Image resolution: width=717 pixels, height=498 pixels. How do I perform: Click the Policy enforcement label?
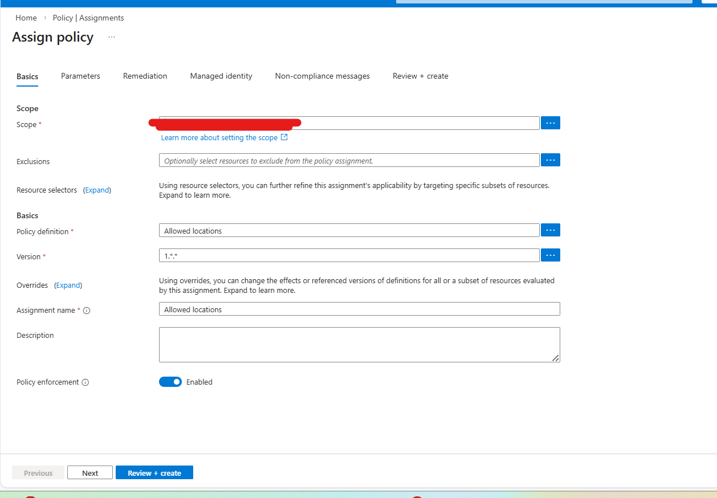point(48,382)
